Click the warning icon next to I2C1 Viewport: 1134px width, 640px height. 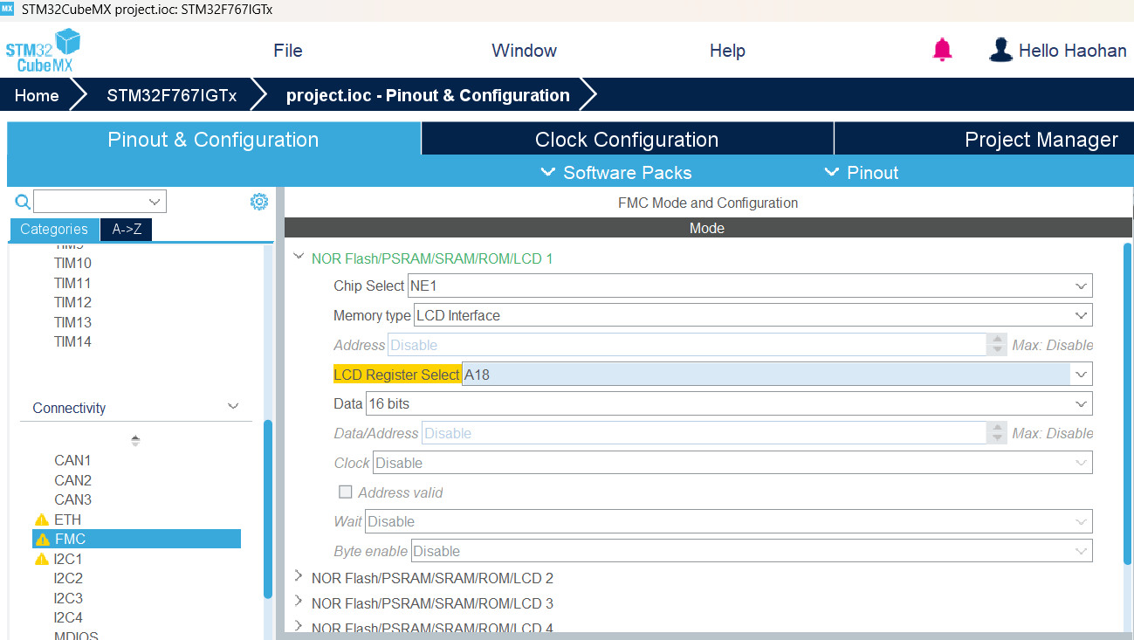42,559
